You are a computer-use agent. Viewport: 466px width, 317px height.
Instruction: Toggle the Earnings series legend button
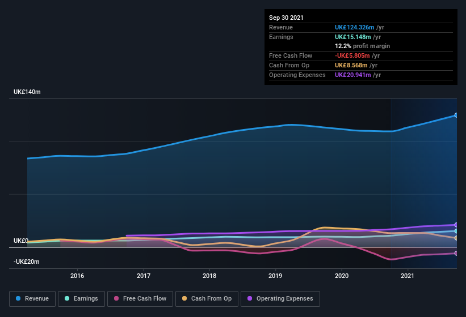tap(81, 299)
